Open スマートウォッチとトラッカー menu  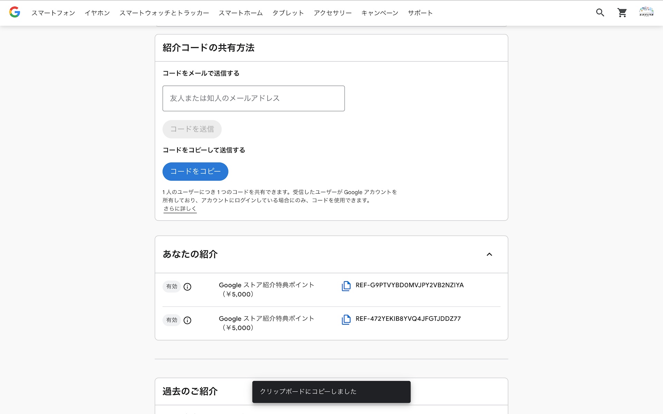164,13
